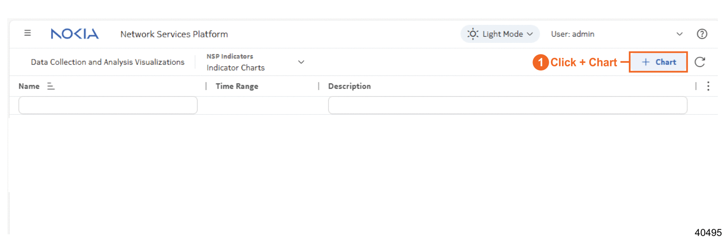Click the divider between Name and Time Range
The width and height of the screenshot is (724, 241).
[x=206, y=86]
